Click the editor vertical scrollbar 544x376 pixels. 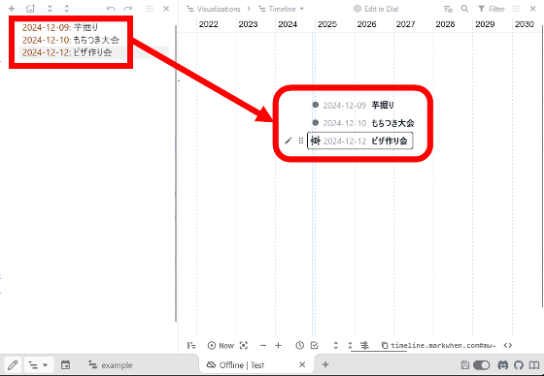point(176,173)
